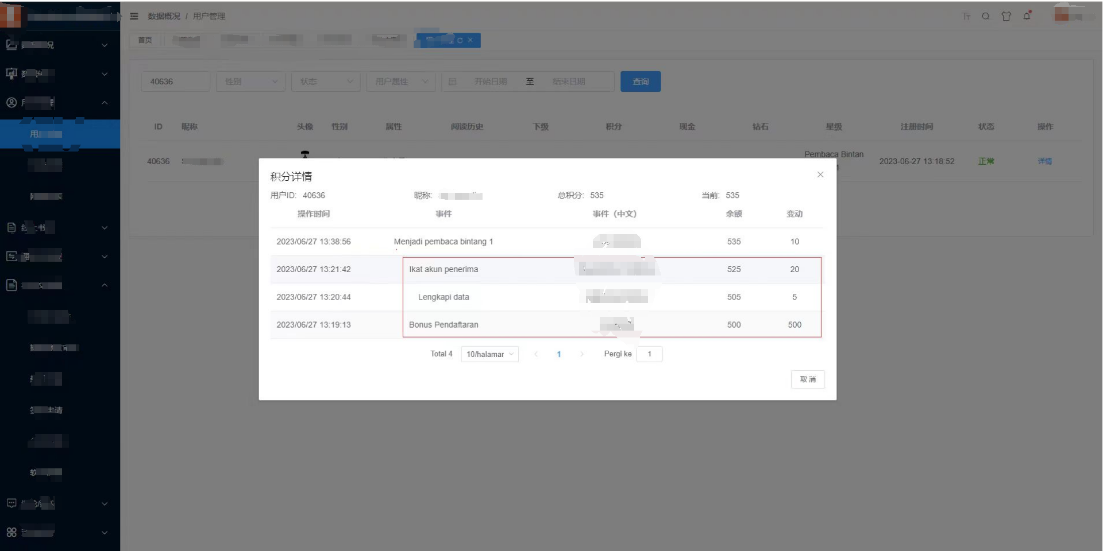Expand the bottom sidebar menu with grid icon
1103x551 pixels.
(60, 533)
